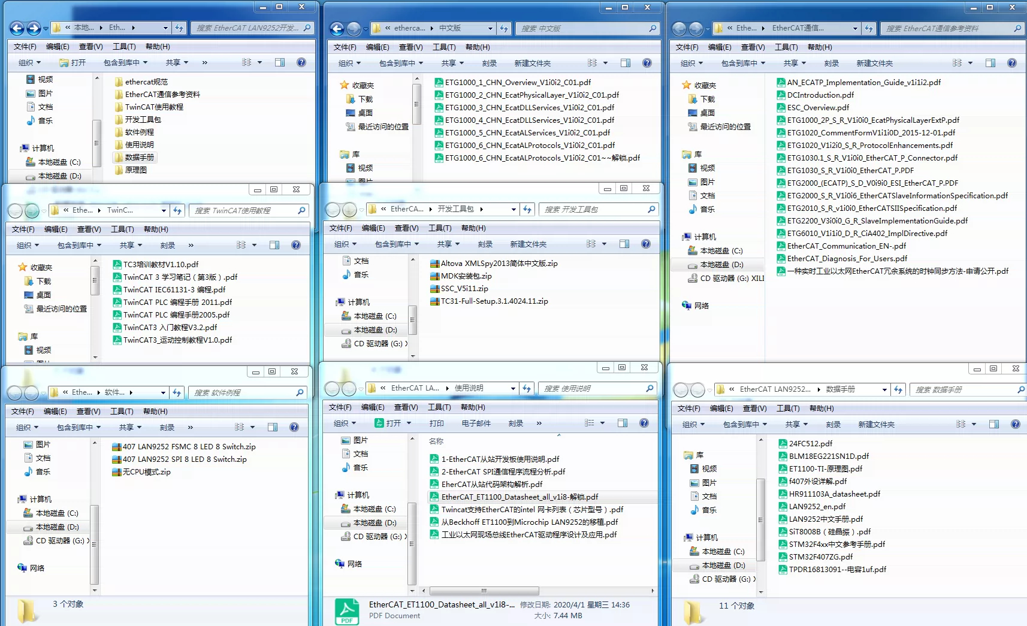Toggle preview pane in EtherCAT通信参考资料 window
The width and height of the screenshot is (1027, 626).
[x=990, y=63]
